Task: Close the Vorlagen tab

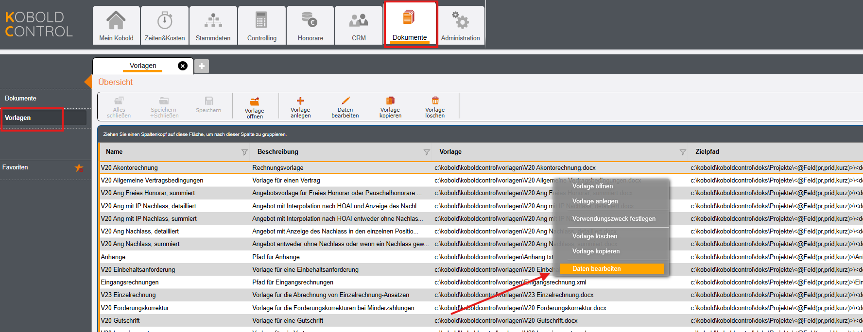Action: tap(183, 66)
